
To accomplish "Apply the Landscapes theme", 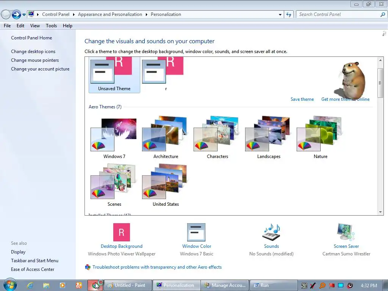I will pos(269,138).
